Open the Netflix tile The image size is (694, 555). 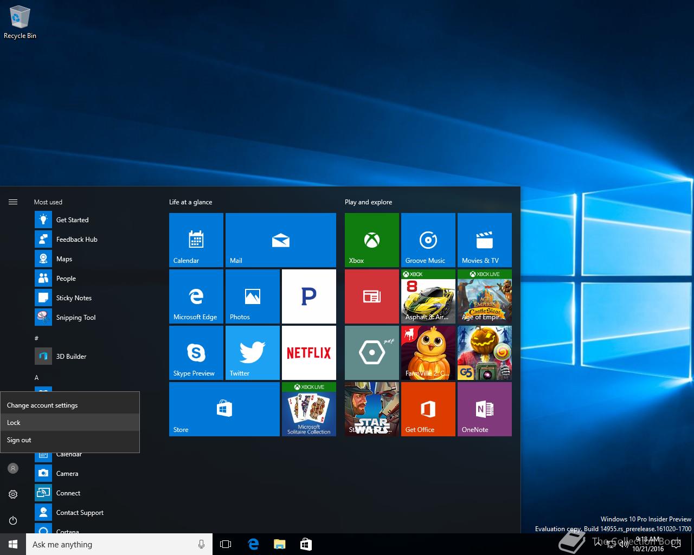click(309, 353)
